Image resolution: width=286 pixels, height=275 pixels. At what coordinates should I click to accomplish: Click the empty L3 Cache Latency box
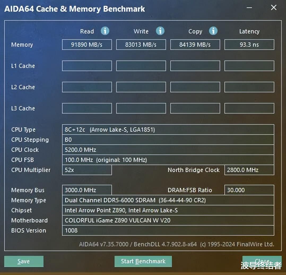tap(249, 108)
